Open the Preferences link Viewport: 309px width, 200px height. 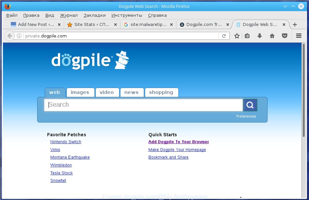pyautogui.click(x=246, y=116)
